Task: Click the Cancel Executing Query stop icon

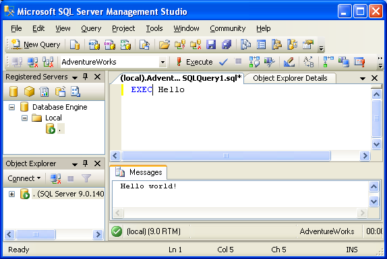Action: [238, 61]
